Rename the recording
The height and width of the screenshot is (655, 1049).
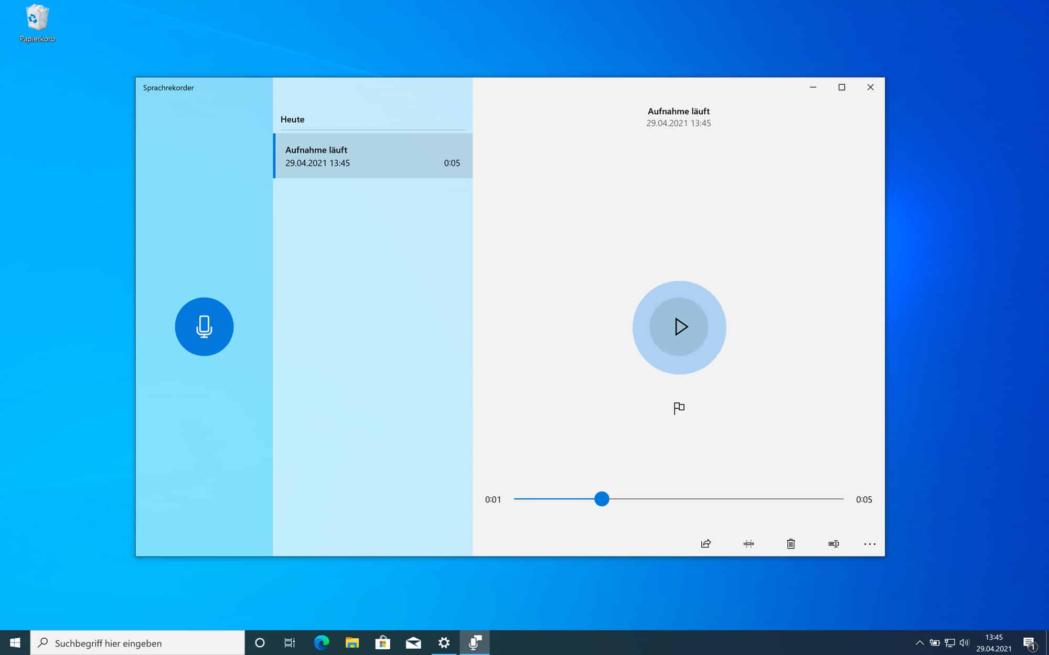tap(833, 543)
